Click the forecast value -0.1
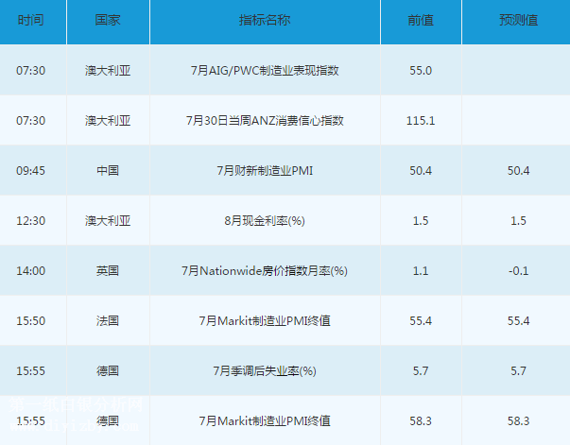The width and height of the screenshot is (570, 445). (x=517, y=271)
